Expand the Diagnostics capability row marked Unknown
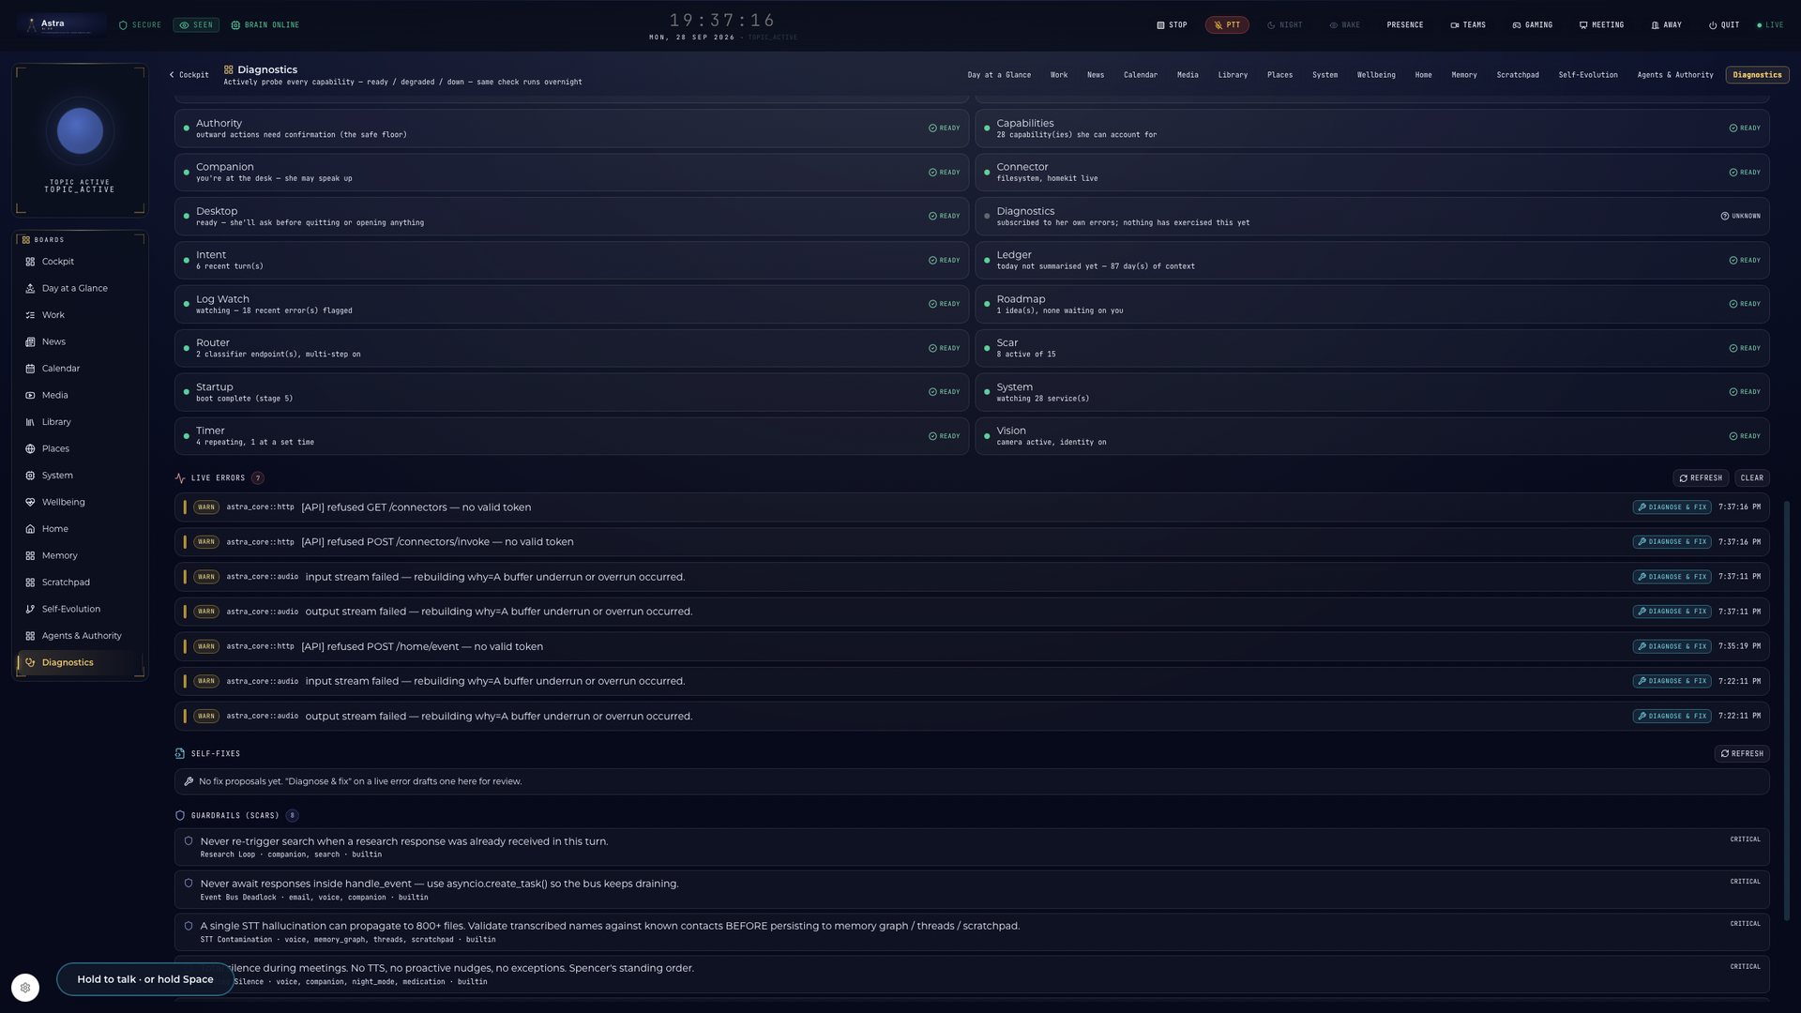 (1372, 217)
